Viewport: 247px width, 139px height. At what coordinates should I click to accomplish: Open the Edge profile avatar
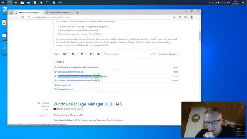[x=191, y=17]
